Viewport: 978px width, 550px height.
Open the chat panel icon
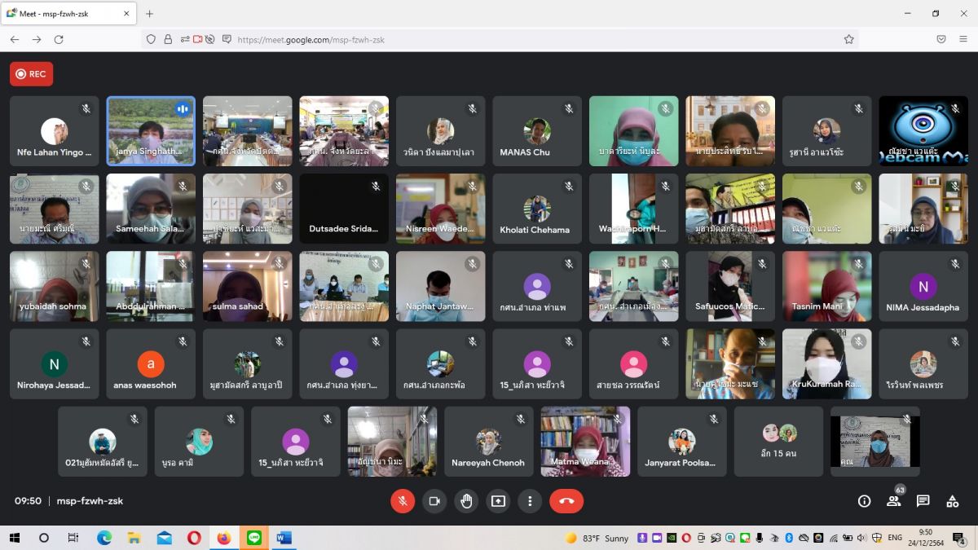pyautogui.click(x=923, y=501)
